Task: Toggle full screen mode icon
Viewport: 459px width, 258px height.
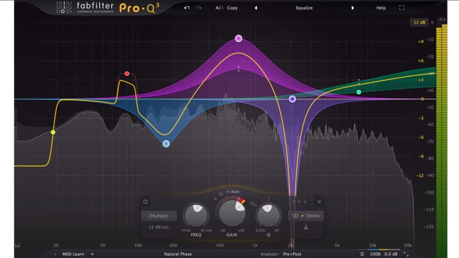Action: pyautogui.click(x=402, y=8)
